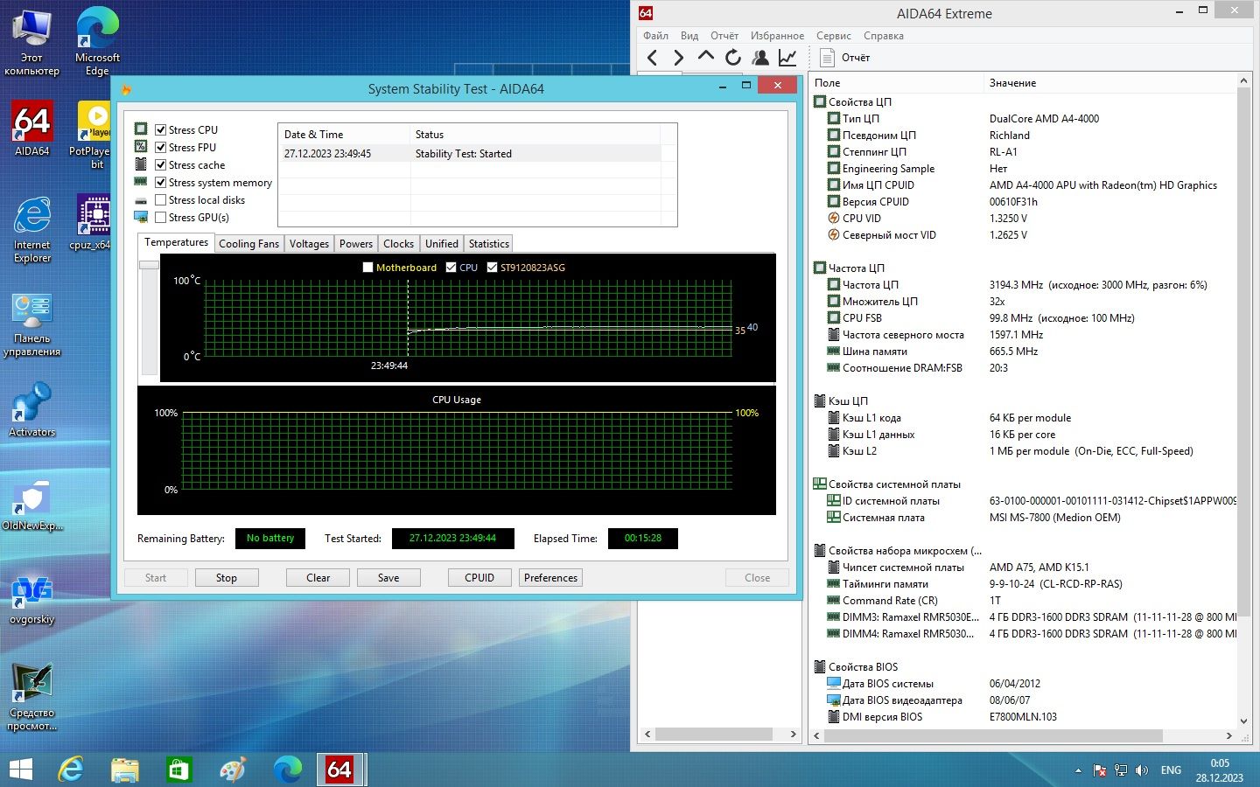Viewport: 1260px width, 787px height.
Task: Open the Statistics tab
Action: pyautogui.click(x=488, y=244)
